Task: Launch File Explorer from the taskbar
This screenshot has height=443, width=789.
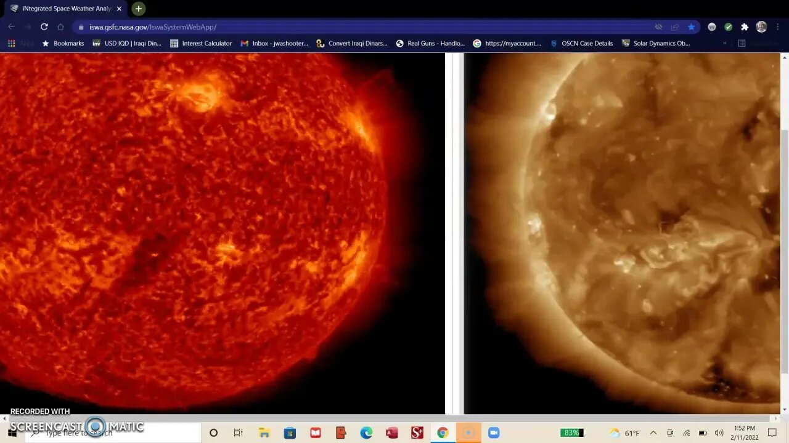Action: (x=264, y=433)
